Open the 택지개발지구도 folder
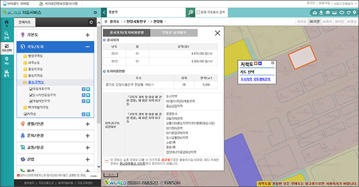The image size is (359, 187). (36, 107)
